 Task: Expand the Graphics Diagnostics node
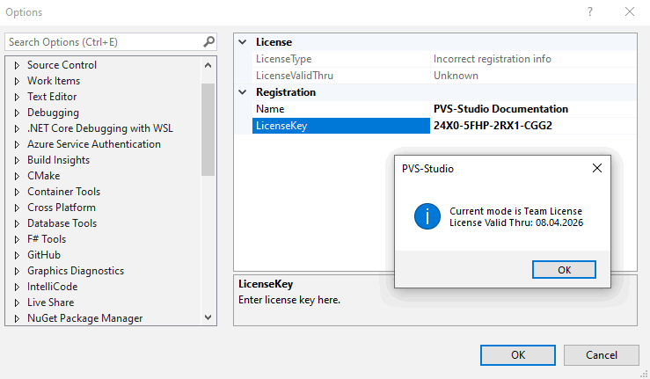point(17,271)
